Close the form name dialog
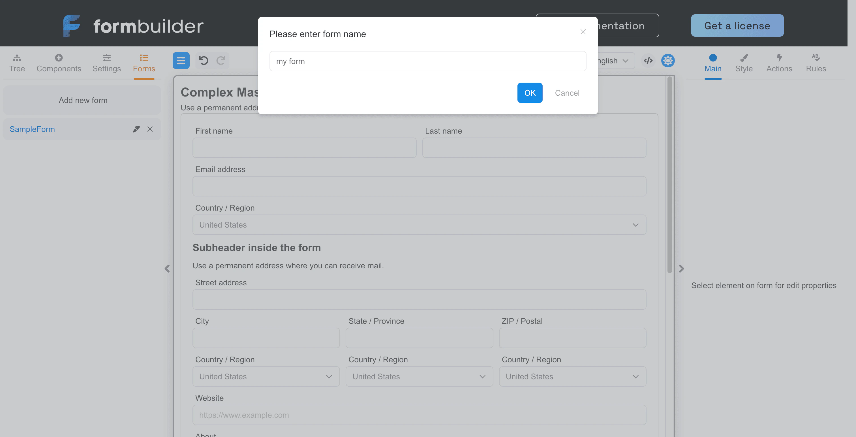856x437 pixels. click(x=583, y=32)
